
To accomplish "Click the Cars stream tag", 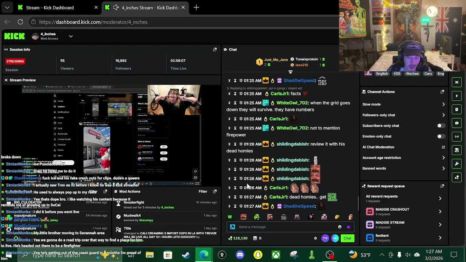I will [x=428, y=74].
